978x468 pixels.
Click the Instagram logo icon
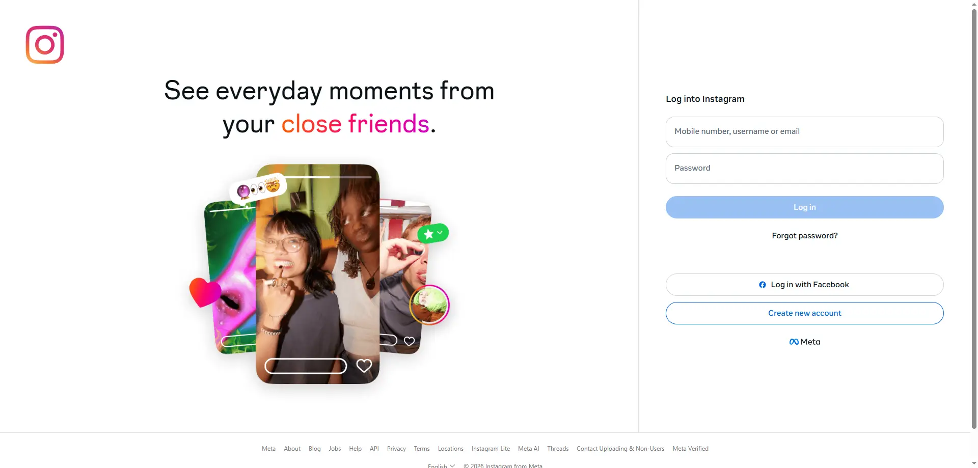click(x=45, y=45)
